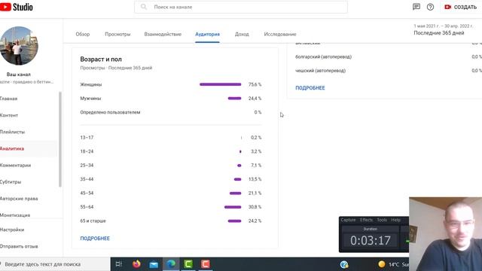
Task: Click the 45–54 age row label
Action: point(87,193)
